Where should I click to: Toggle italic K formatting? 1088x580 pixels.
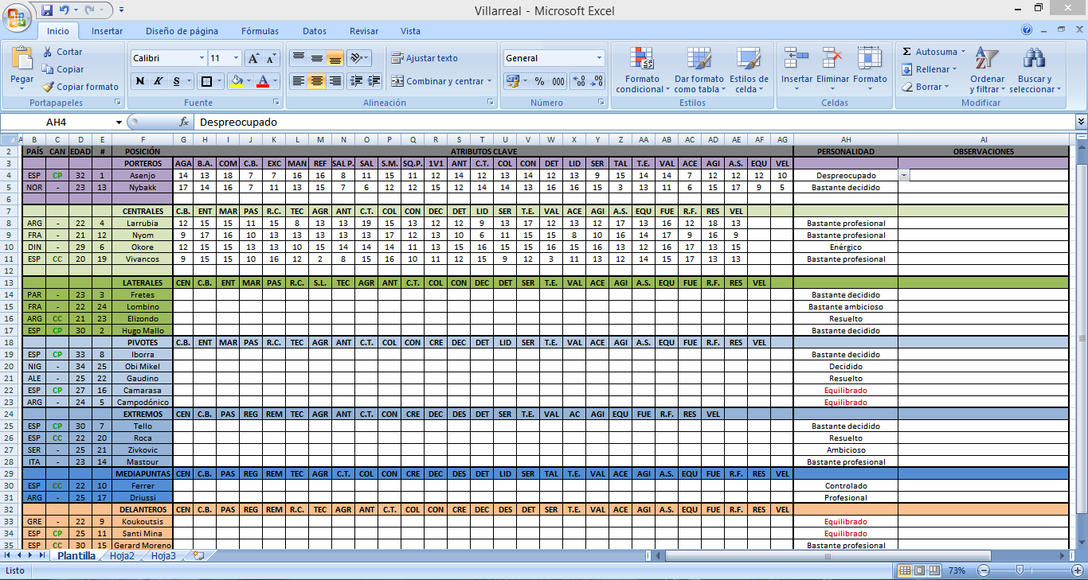(158, 80)
